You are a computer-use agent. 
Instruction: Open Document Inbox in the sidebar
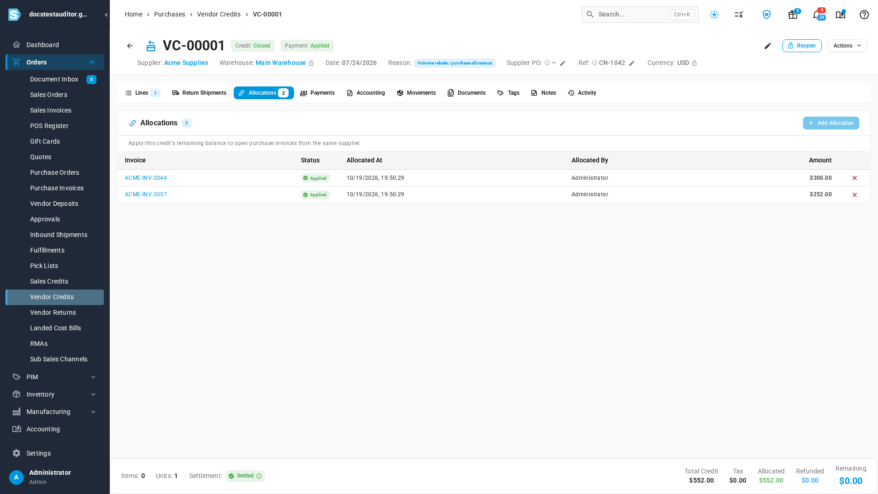(54, 80)
